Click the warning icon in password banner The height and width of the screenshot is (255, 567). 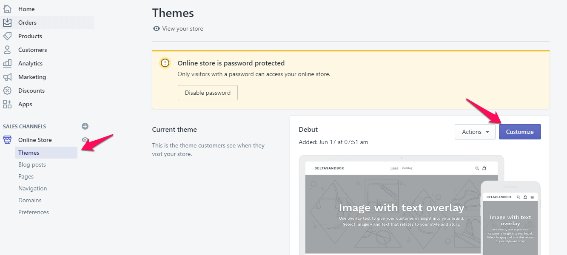point(165,63)
